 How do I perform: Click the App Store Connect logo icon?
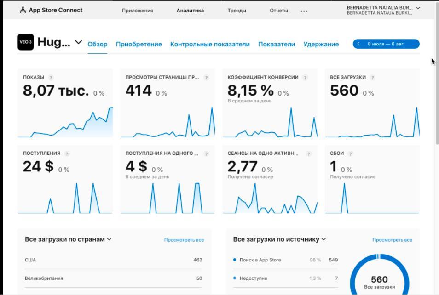(23, 10)
